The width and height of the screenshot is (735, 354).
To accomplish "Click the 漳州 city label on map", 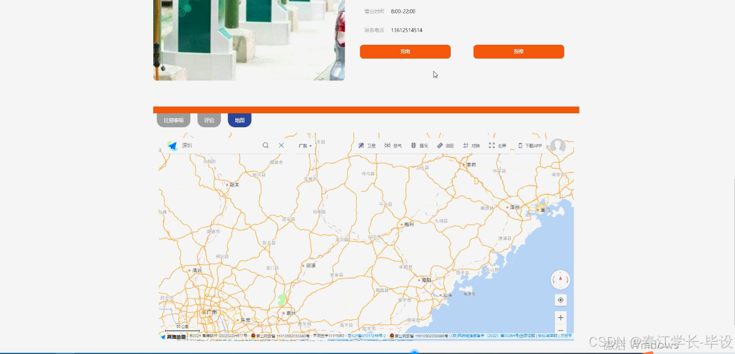I will point(513,207).
